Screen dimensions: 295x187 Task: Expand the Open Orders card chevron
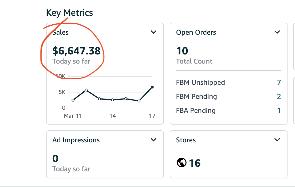point(277,32)
